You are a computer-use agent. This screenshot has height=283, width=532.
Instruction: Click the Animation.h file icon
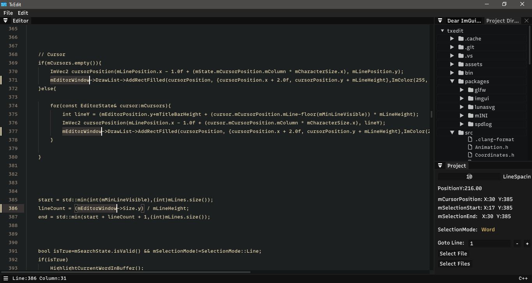point(470,147)
